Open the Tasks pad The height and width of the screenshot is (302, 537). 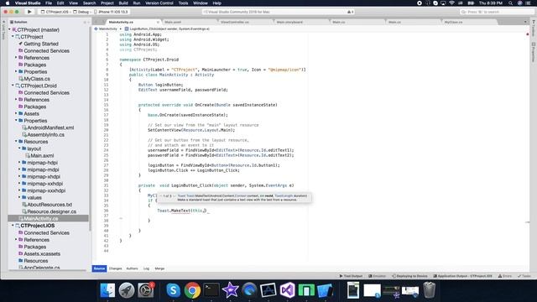(x=524, y=276)
